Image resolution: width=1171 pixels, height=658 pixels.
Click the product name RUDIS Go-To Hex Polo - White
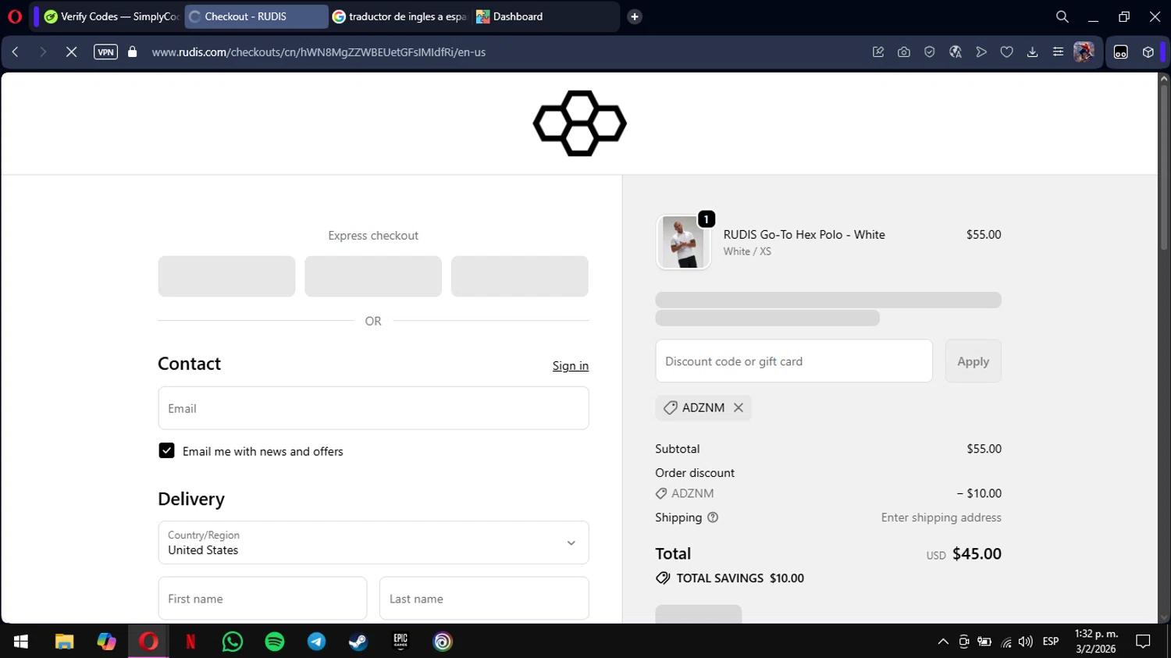[804, 234]
